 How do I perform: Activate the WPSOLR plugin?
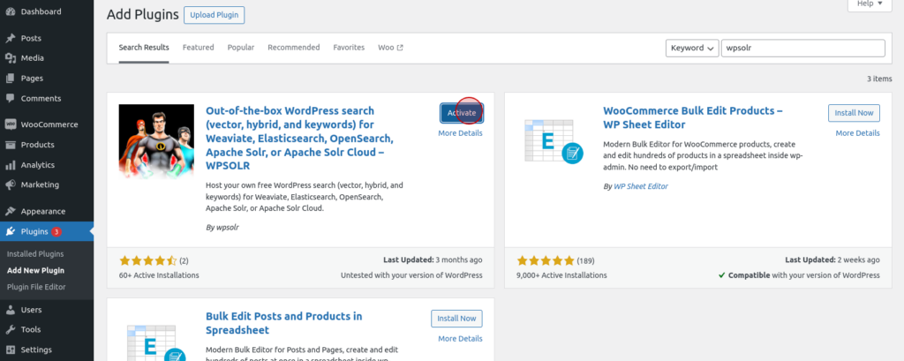click(462, 113)
